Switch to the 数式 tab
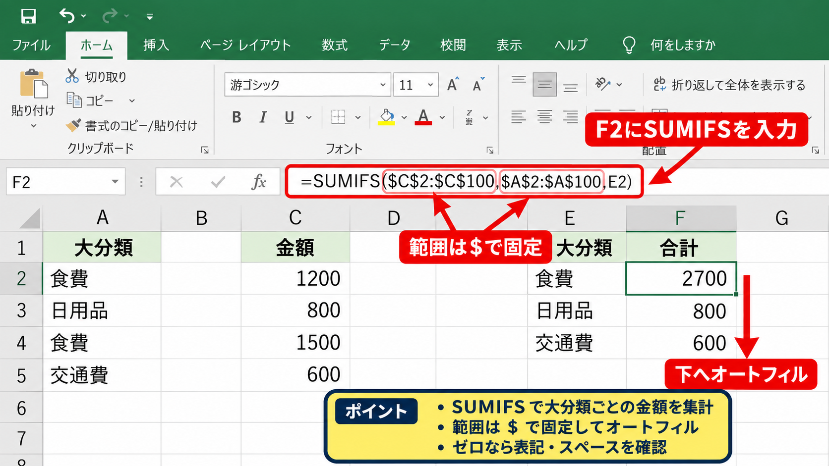This screenshot has width=829, height=466. pyautogui.click(x=335, y=45)
